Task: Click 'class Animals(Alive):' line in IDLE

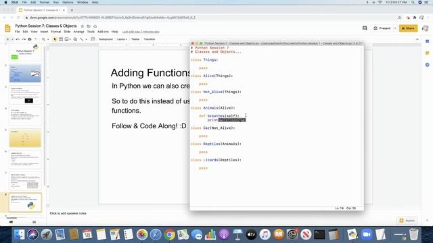Action: [x=212, y=108]
